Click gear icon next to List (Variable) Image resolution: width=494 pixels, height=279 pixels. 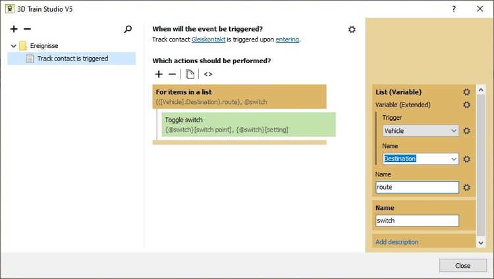coord(466,92)
